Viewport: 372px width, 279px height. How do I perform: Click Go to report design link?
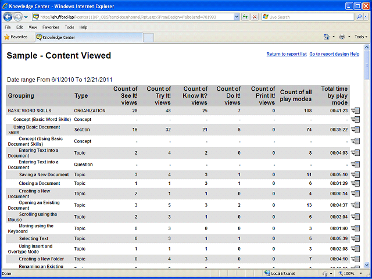pyautogui.click(x=329, y=54)
